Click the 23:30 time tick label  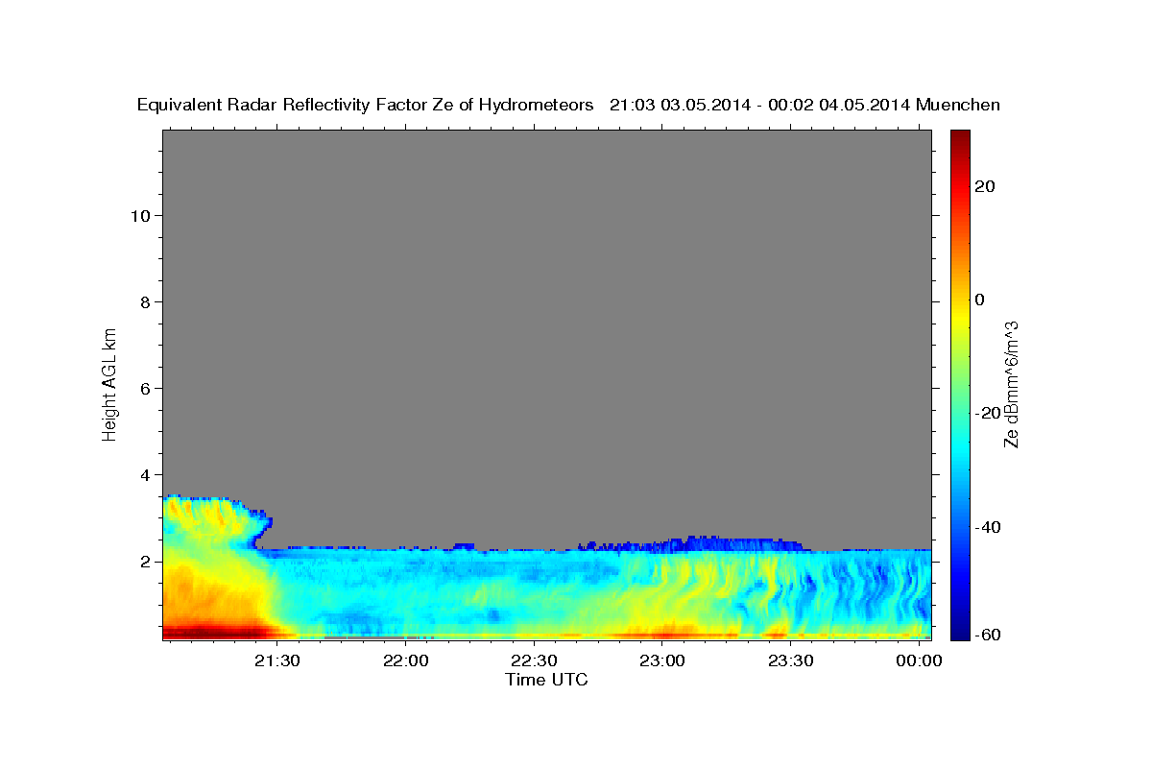click(790, 660)
